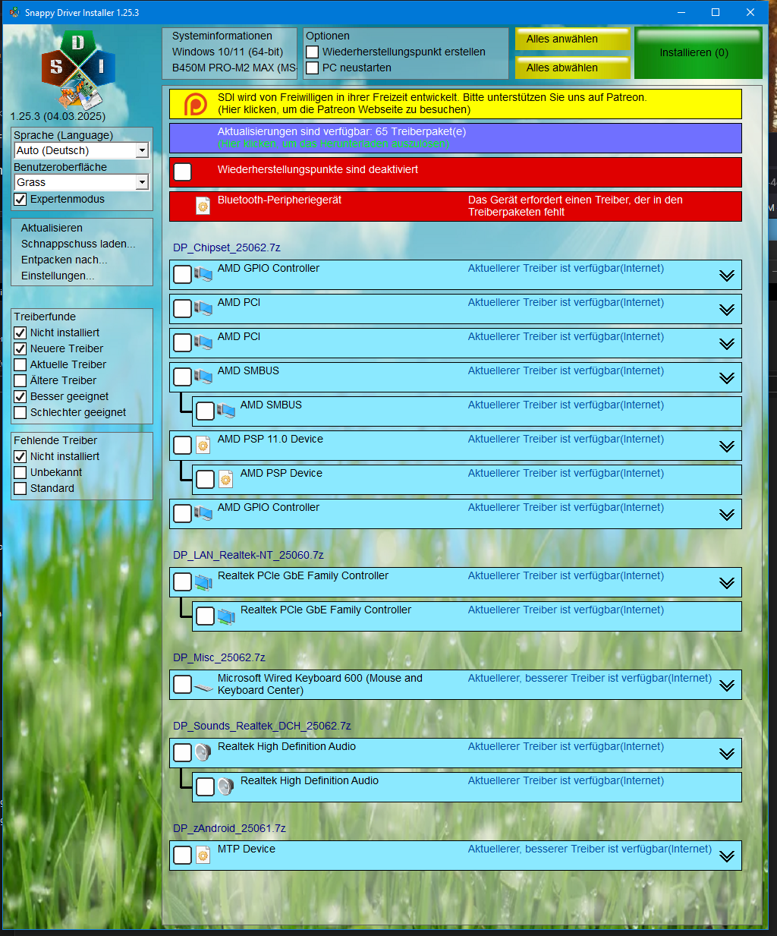Click the Snappy Driver Installer title bar icon
This screenshot has height=936, width=777.
(x=14, y=12)
